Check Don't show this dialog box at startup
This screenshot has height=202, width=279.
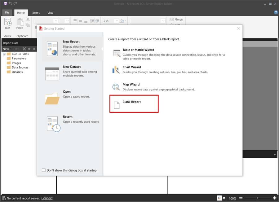tap(44, 170)
